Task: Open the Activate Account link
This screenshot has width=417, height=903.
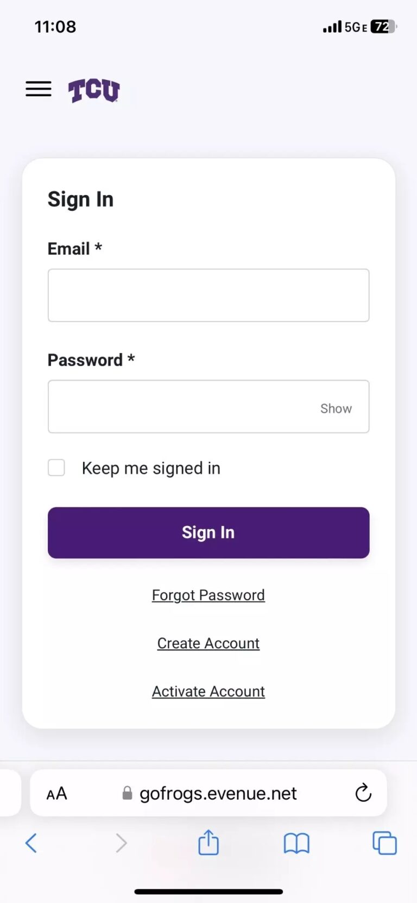Action: click(208, 691)
